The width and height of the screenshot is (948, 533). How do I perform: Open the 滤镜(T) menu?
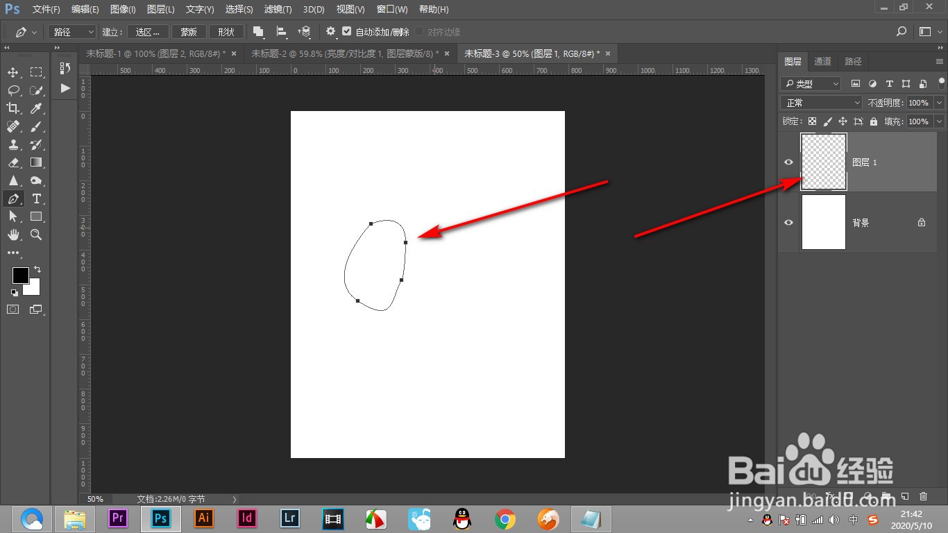pos(278,10)
